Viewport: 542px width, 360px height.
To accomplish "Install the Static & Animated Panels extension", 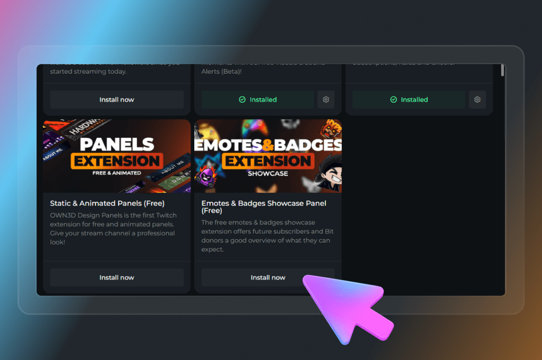I will pos(117,277).
